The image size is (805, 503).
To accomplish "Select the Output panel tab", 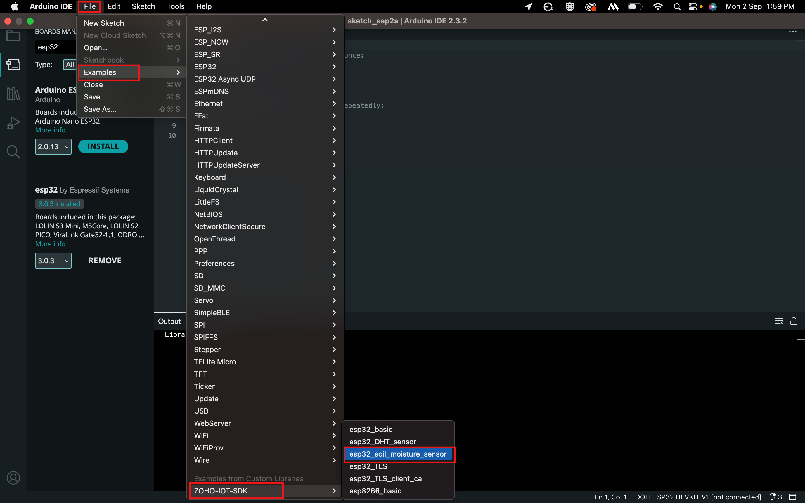I will 169,321.
